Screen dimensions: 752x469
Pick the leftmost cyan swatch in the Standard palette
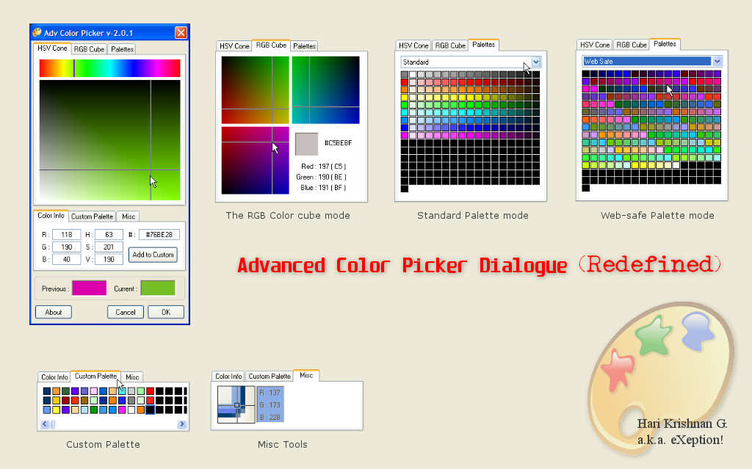[x=405, y=113]
